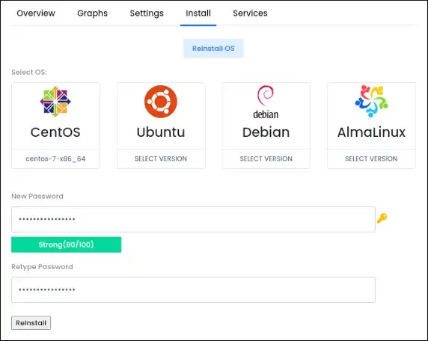Image resolution: width=428 pixels, height=341 pixels.
Task: Click the Ubuntu logo icon
Action: [161, 102]
